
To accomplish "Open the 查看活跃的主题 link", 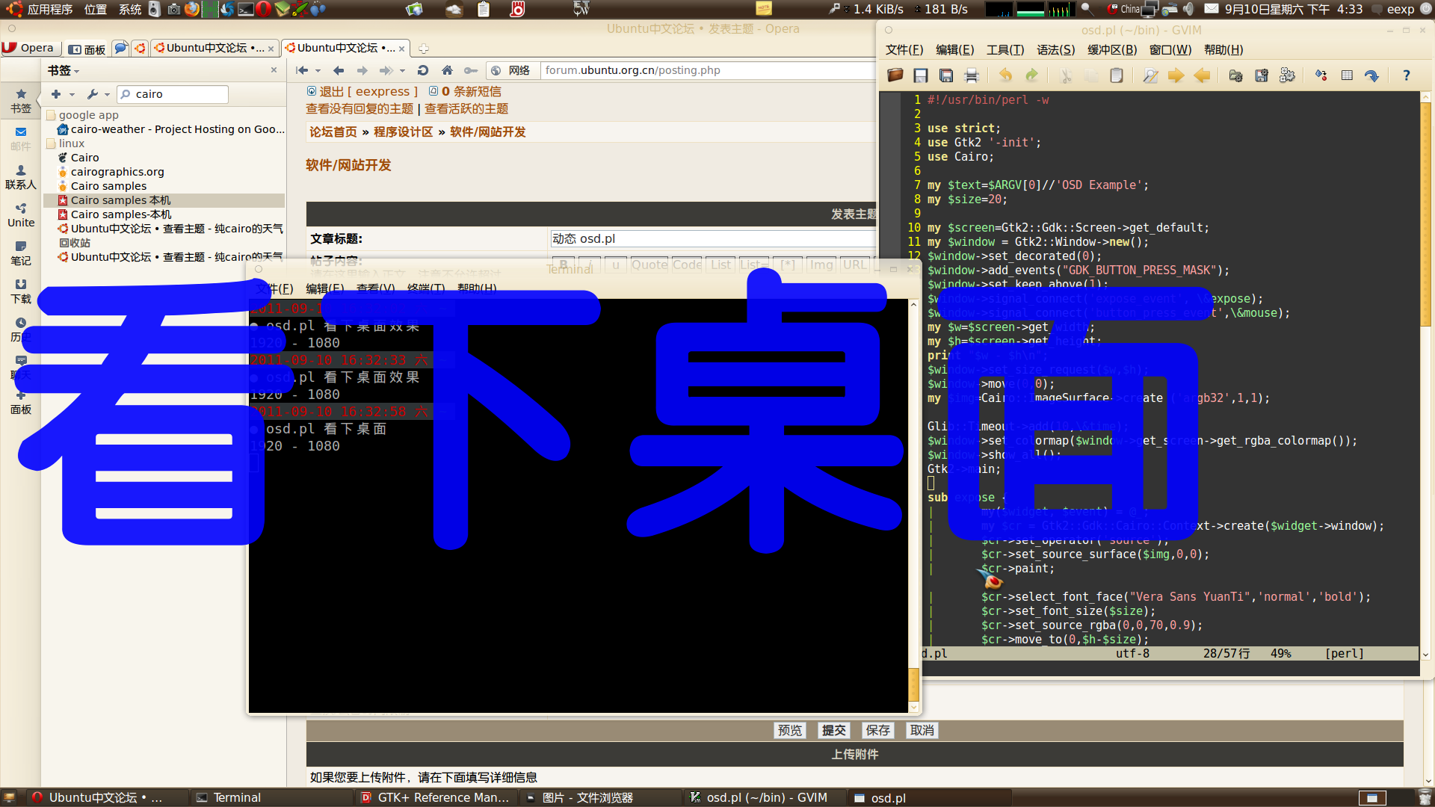I will (466, 108).
